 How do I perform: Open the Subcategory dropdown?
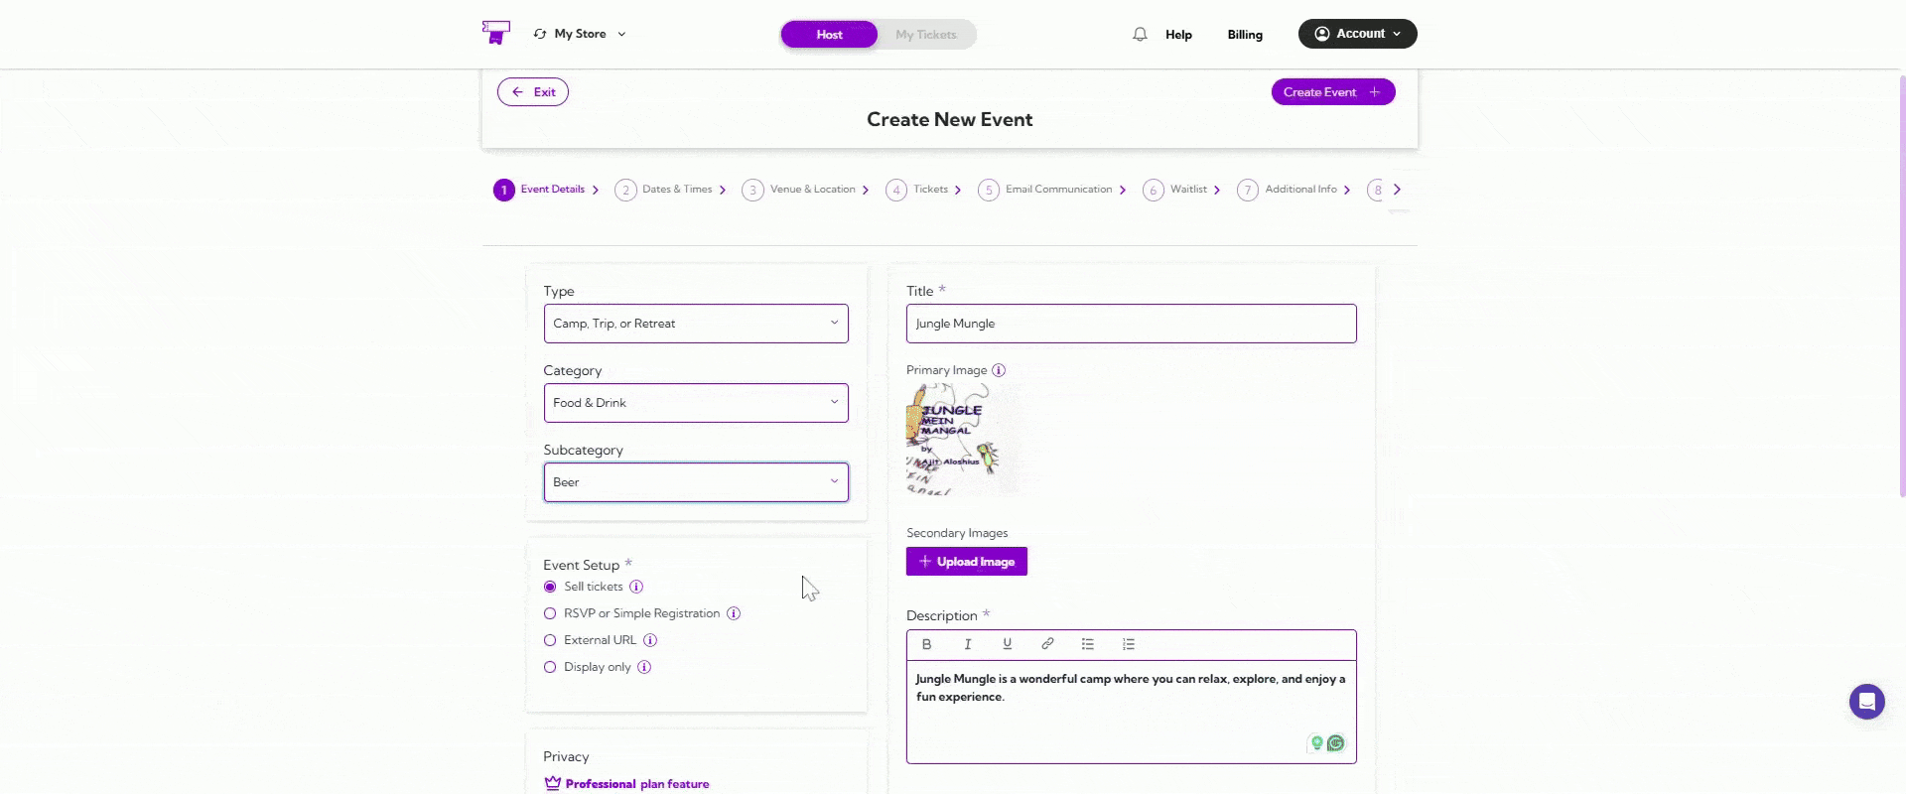point(696,482)
